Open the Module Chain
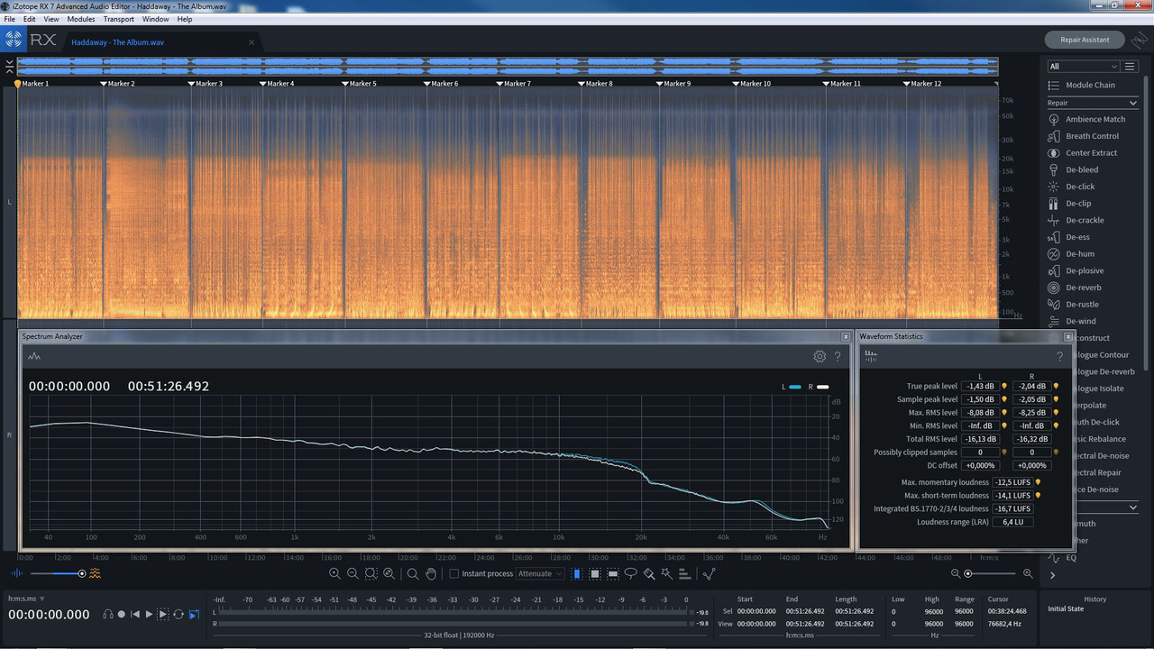1154x649 pixels. point(1081,85)
